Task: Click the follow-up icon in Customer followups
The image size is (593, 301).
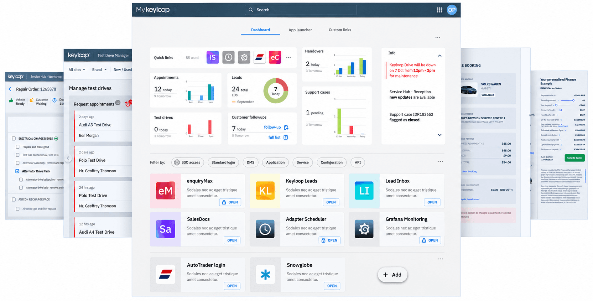Action: [286, 127]
